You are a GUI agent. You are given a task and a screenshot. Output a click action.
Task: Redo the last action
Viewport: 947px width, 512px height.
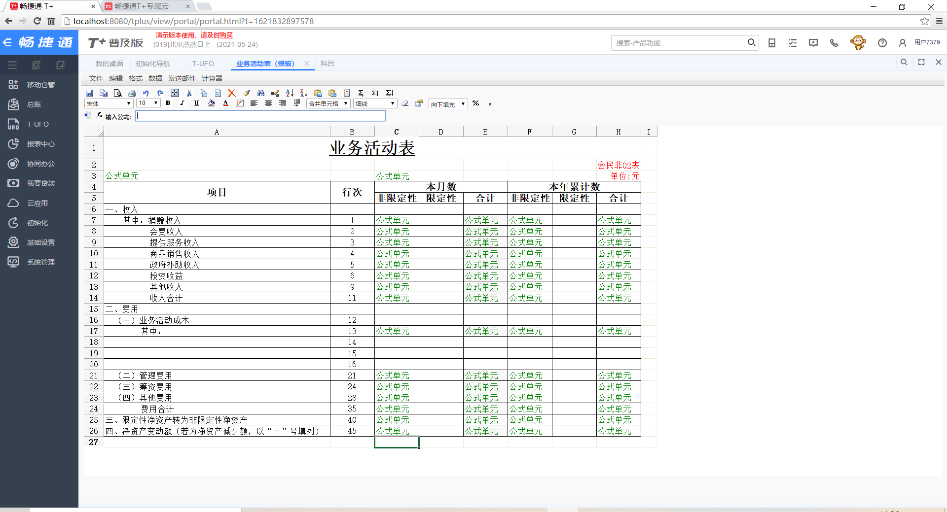[x=160, y=93]
